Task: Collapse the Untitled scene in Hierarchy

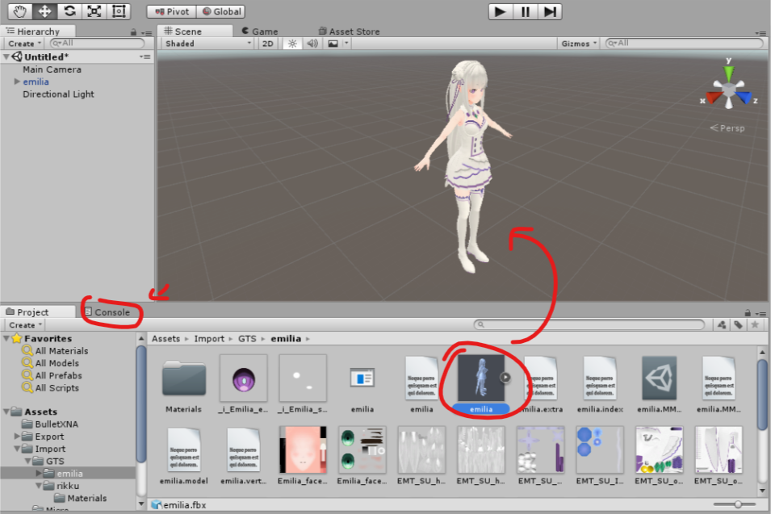Action: point(6,57)
